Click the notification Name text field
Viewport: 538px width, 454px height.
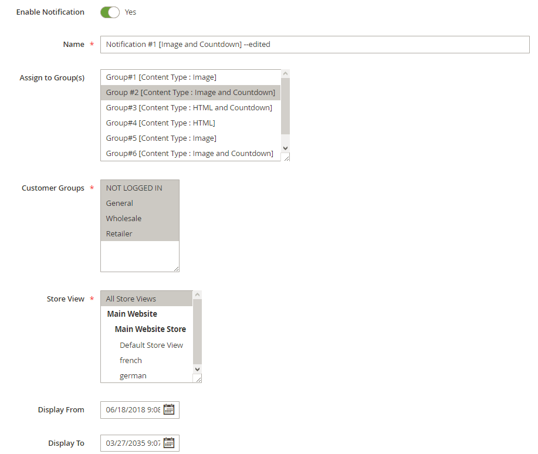[314, 45]
